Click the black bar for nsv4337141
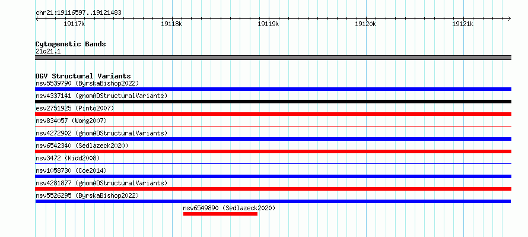528x237 pixels. [273, 102]
